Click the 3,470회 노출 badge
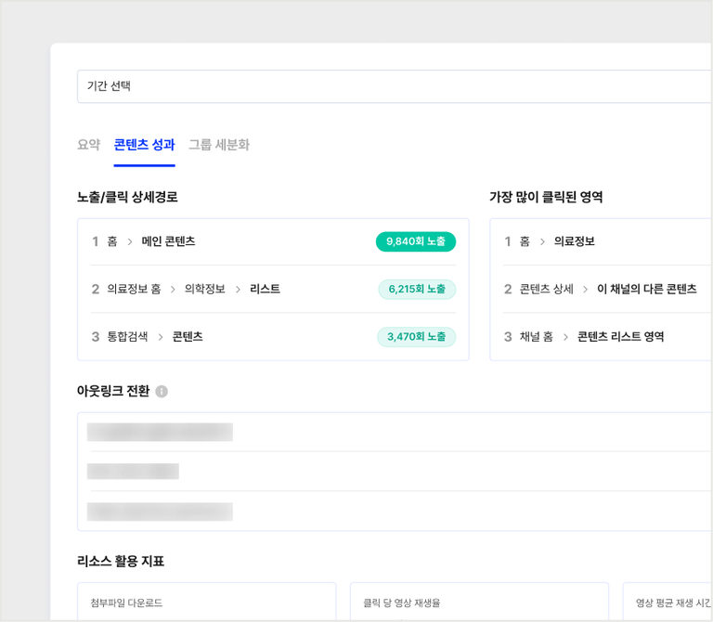Viewport: 713px width, 622px height. [x=417, y=337]
